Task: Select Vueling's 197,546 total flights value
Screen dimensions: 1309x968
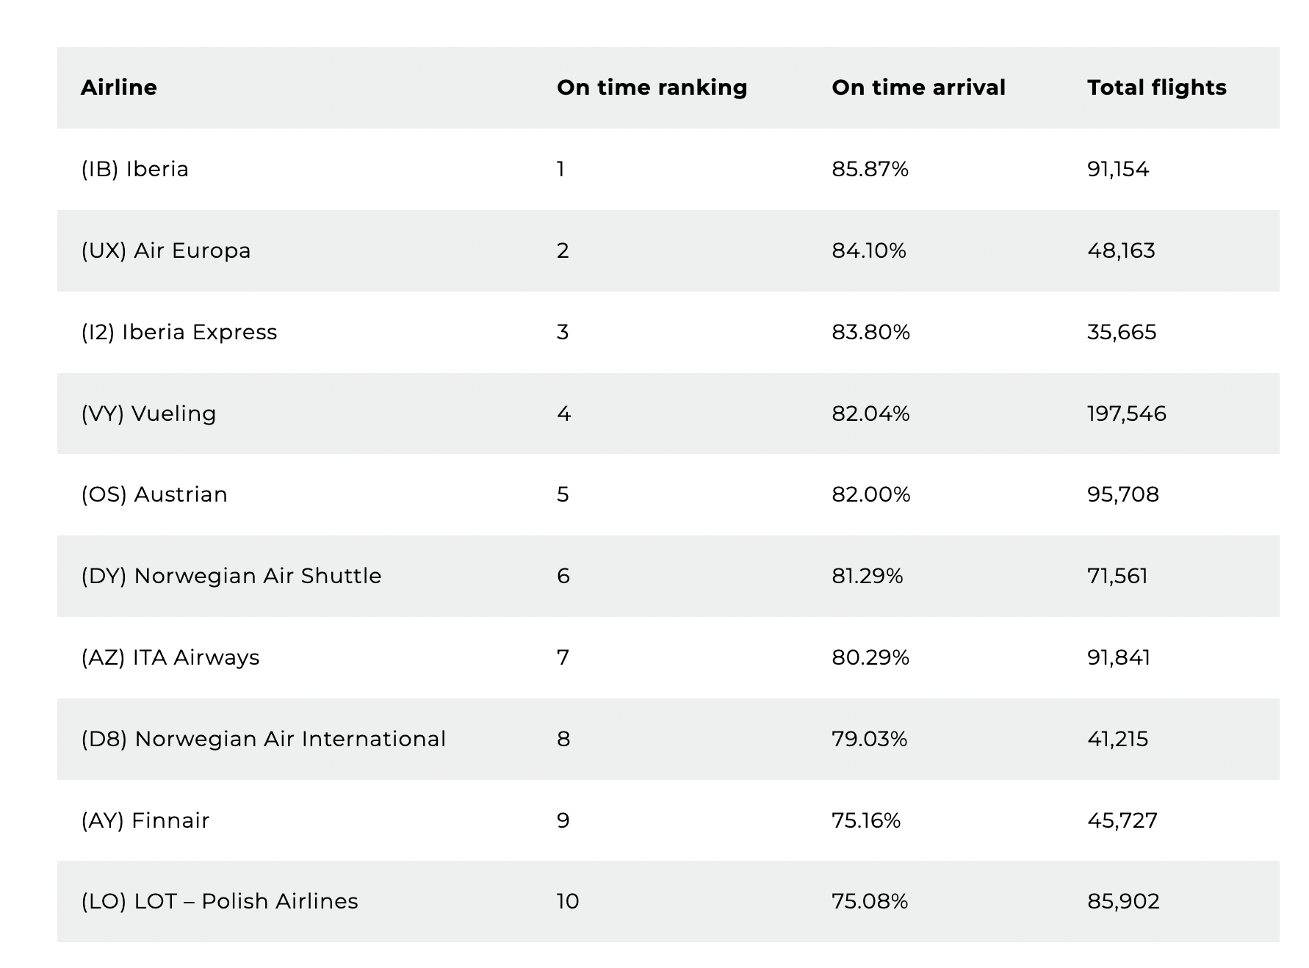Action: [x=1126, y=413]
